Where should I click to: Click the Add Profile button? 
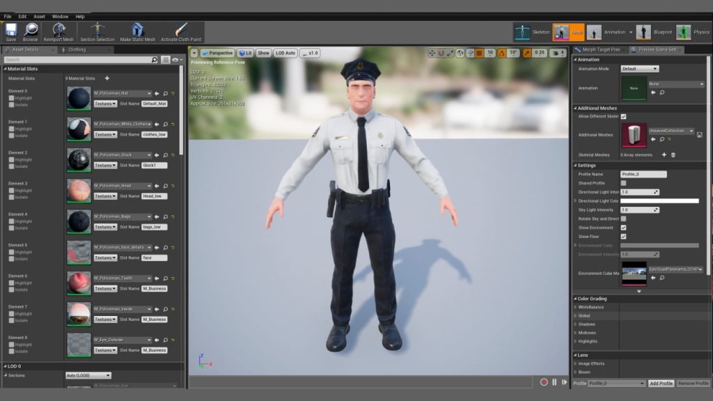(x=660, y=383)
